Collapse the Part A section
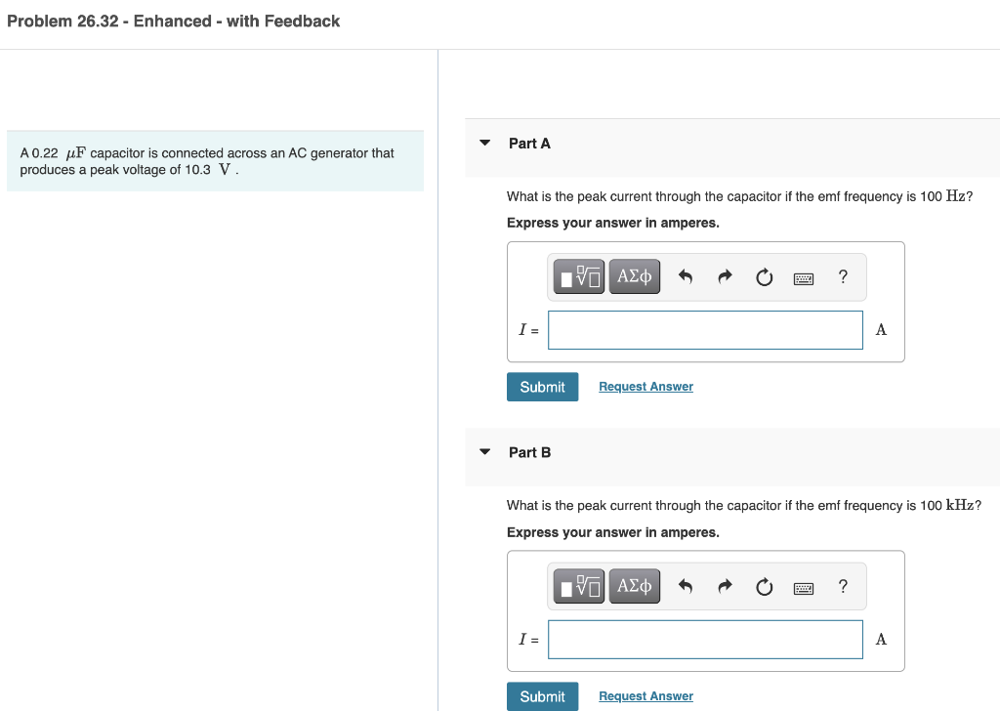Image resolution: width=1000 pixels, height=711 pixels. point(484,143)
